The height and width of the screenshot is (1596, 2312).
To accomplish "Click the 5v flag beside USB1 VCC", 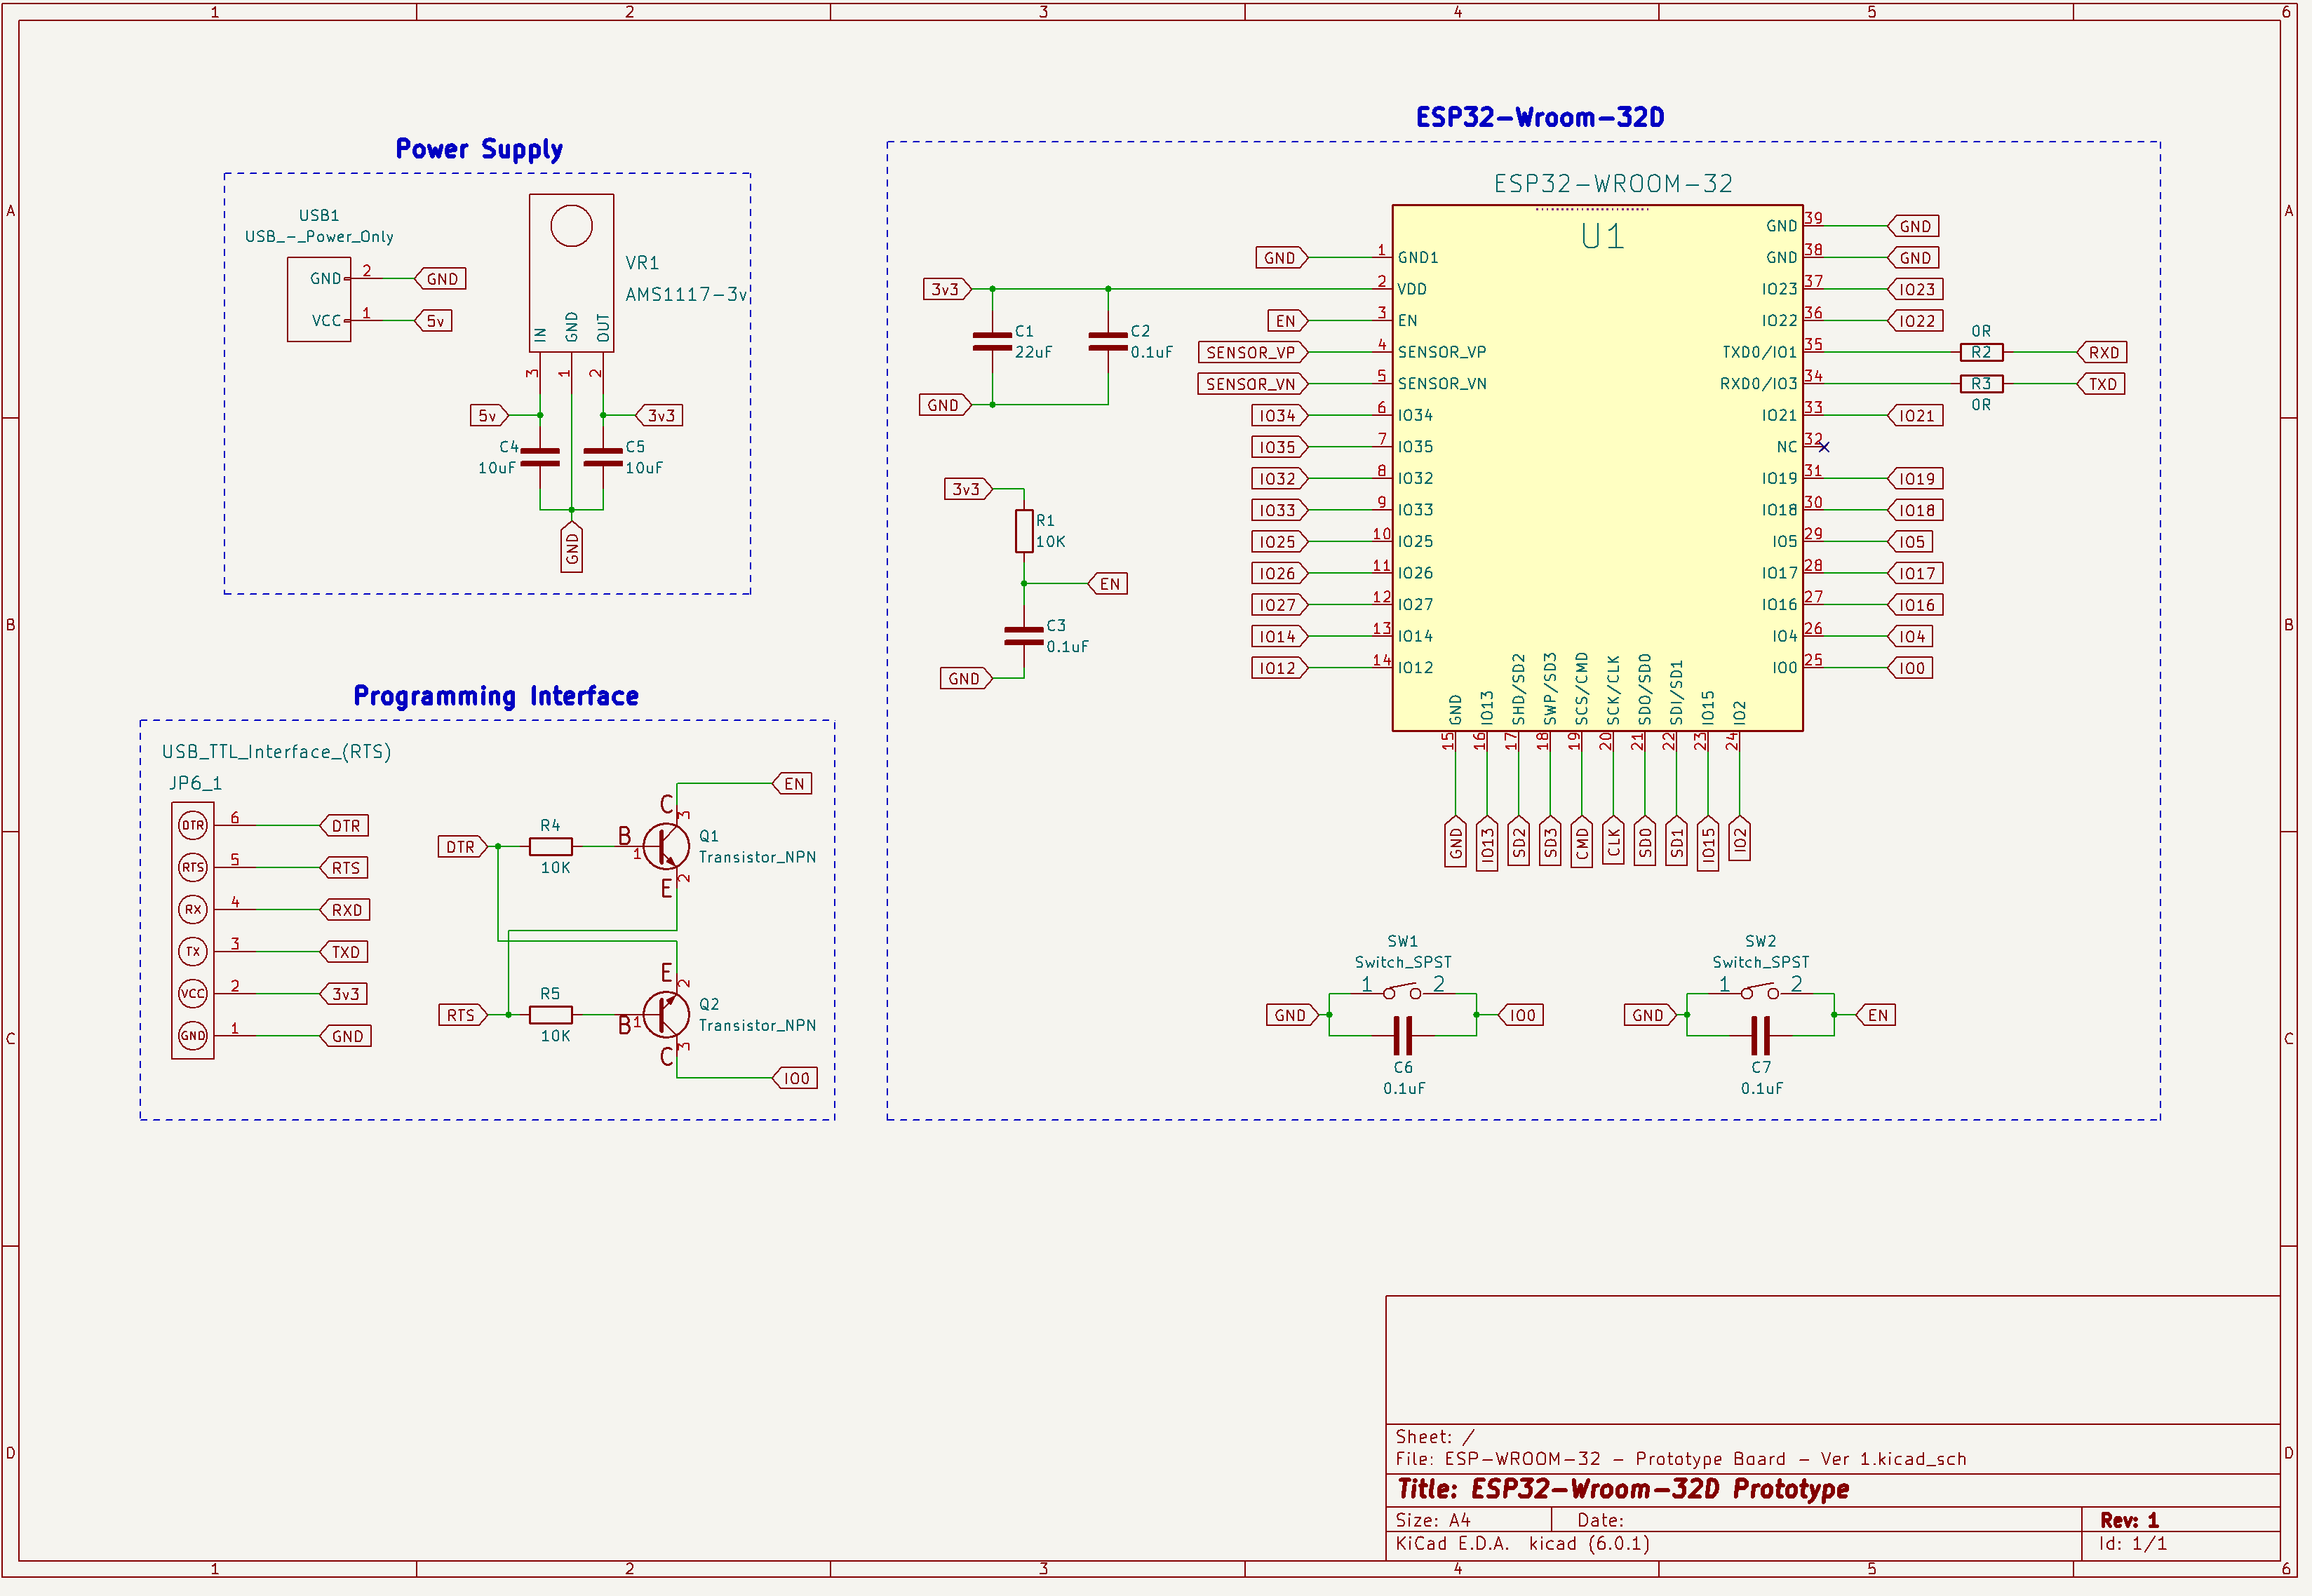I will tap(433, 320).
